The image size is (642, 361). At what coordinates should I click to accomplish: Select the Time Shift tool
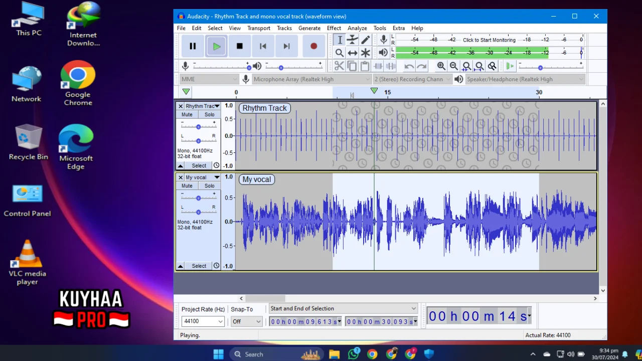click(x=353, y=53)
